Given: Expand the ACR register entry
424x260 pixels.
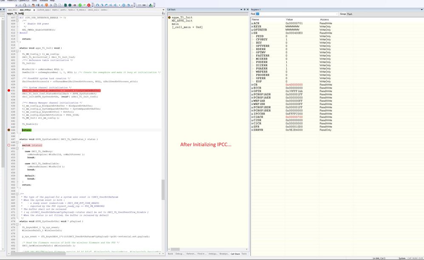Looking at the screenshot, I should [252, 23].
